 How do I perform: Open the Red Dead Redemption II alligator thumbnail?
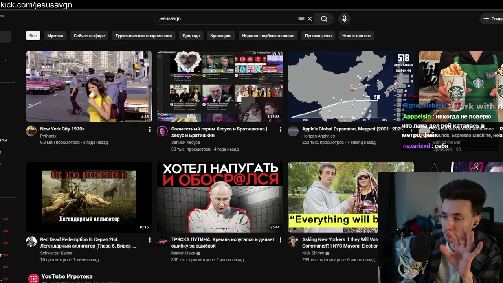89,197
